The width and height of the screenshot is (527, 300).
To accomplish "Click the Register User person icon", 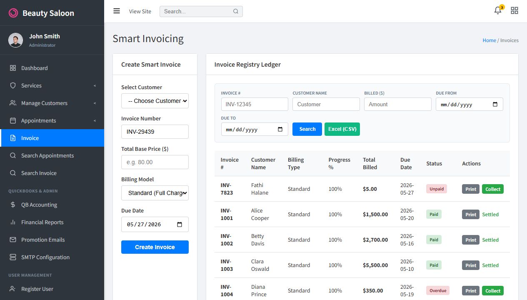I will [x=13, y=289].
